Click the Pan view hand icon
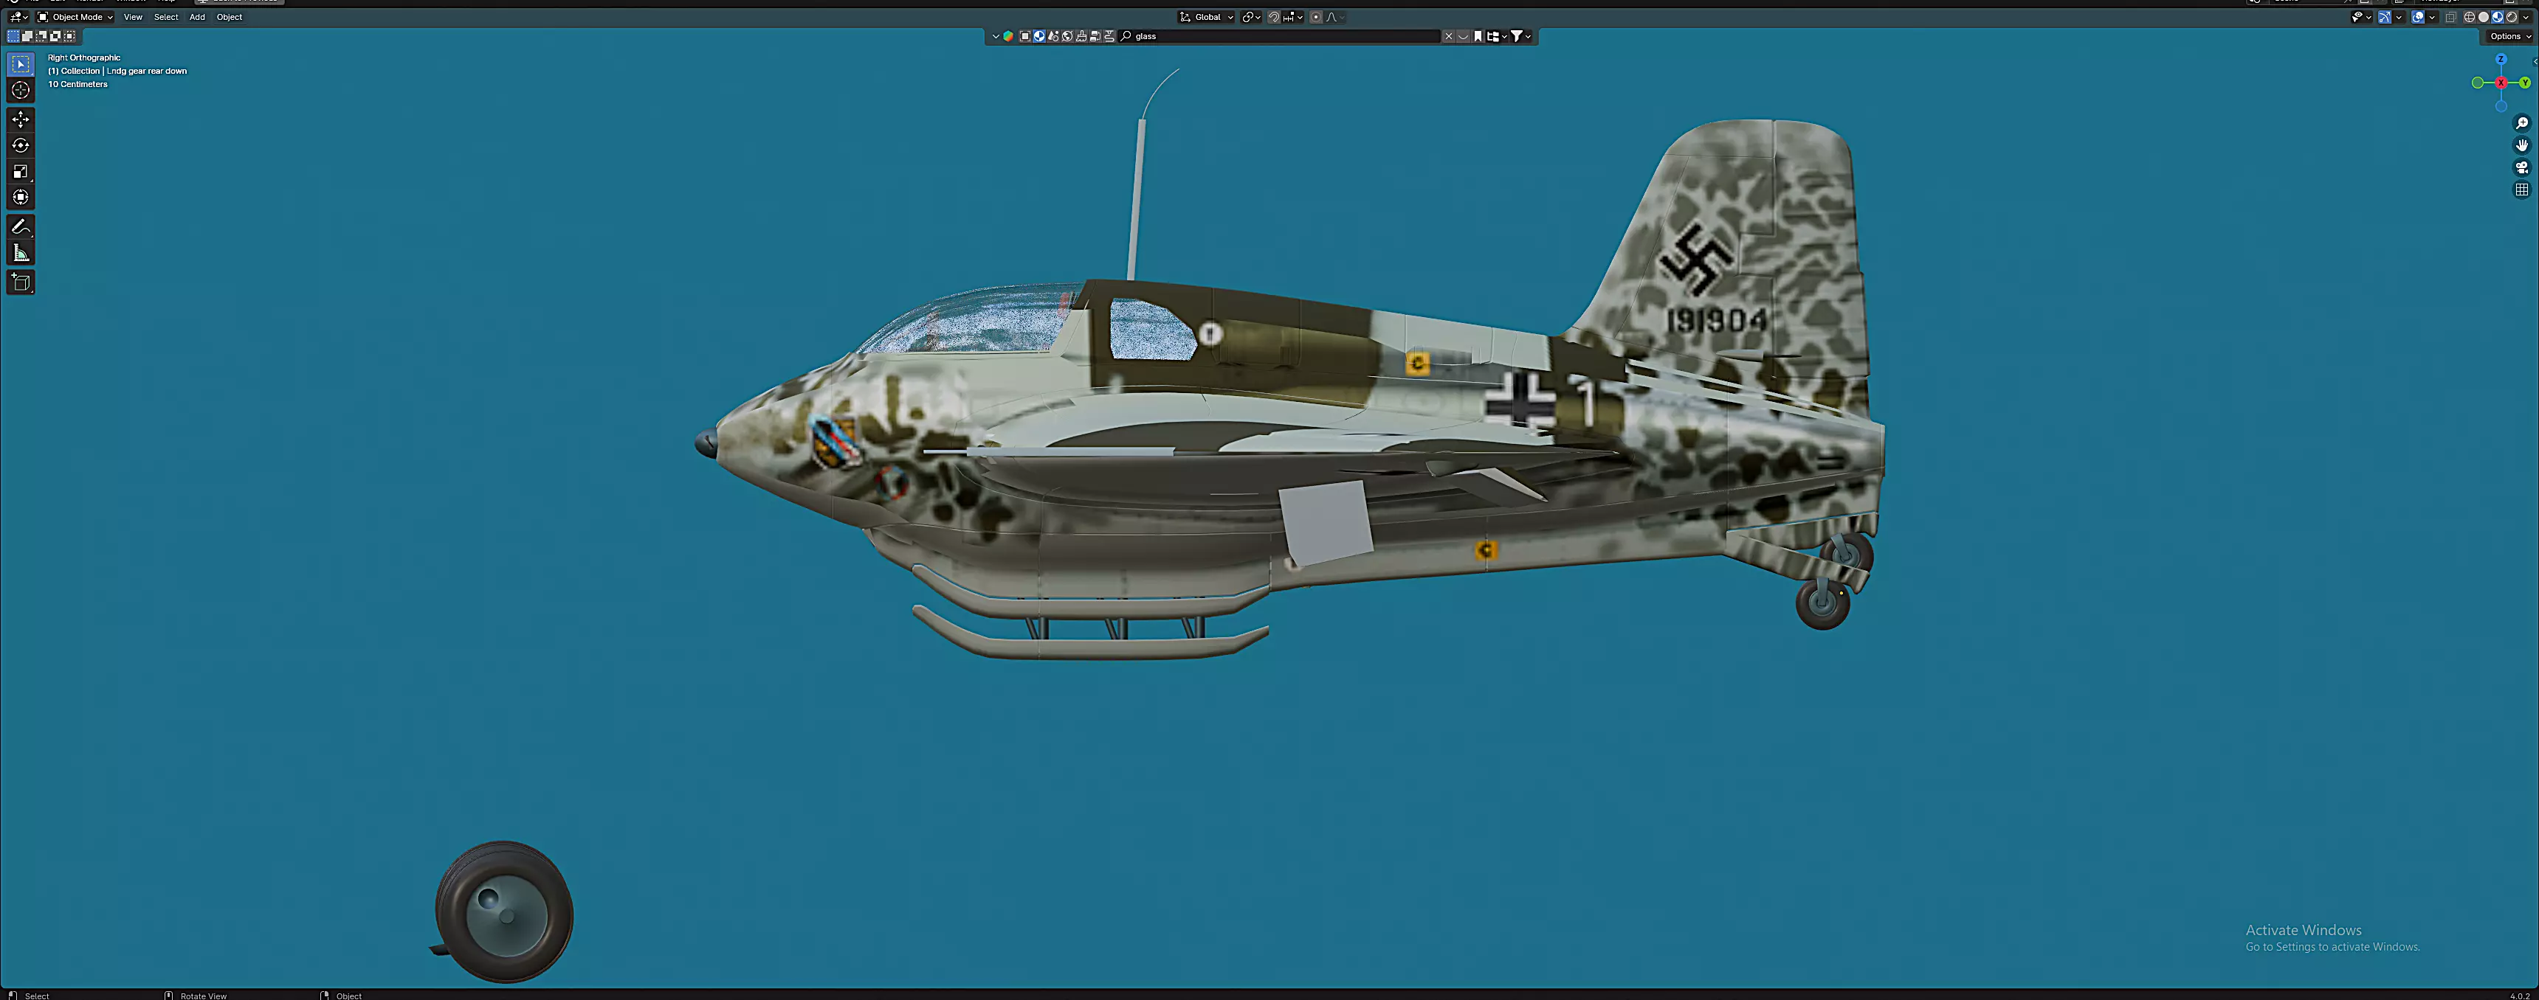 (x=2521, y=145)
